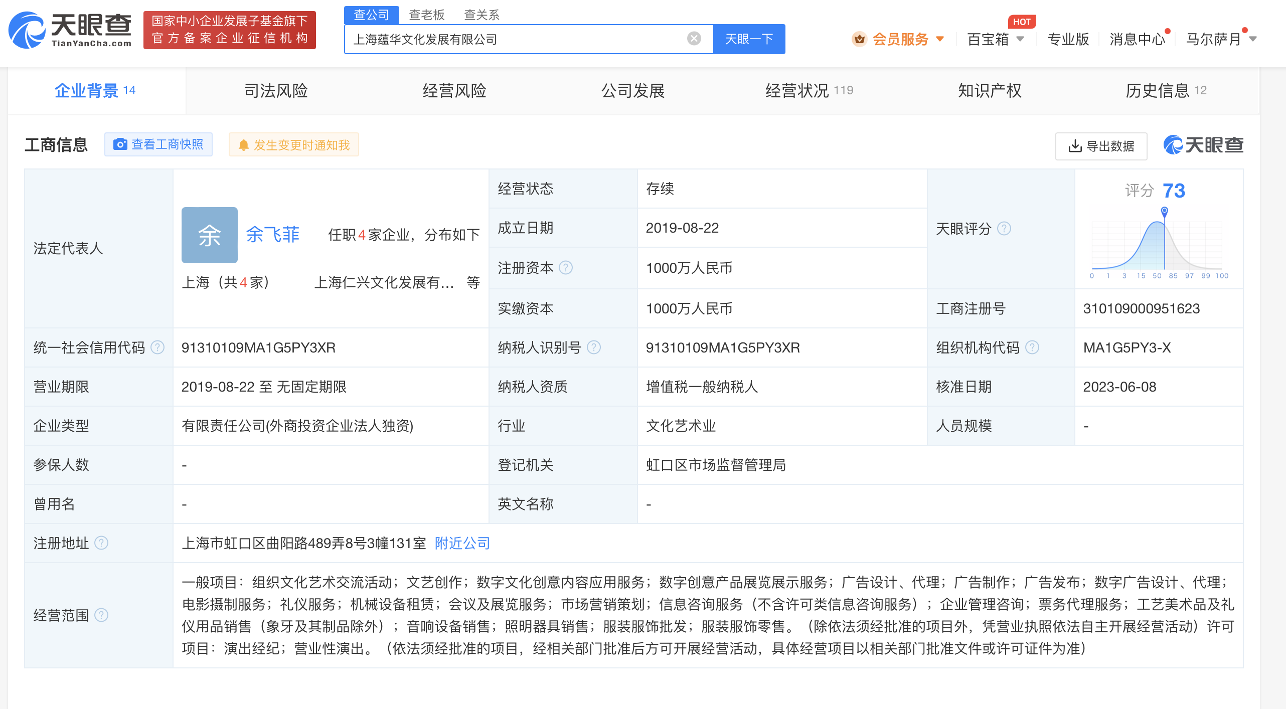This screenshot has width=1286, height=709.
Task: Click the 余 avatar thumbnail
Action: click(x=209, y=235)
